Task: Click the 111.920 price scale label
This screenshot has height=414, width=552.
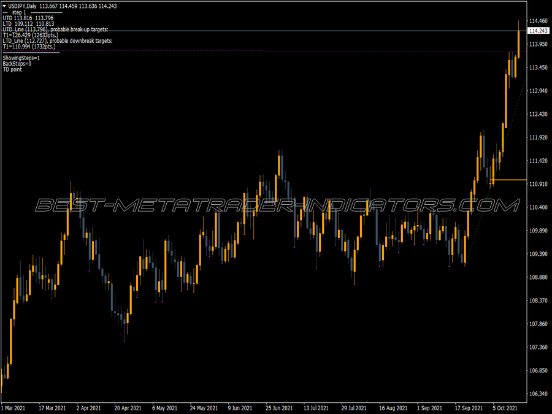Action: point(539,137)
